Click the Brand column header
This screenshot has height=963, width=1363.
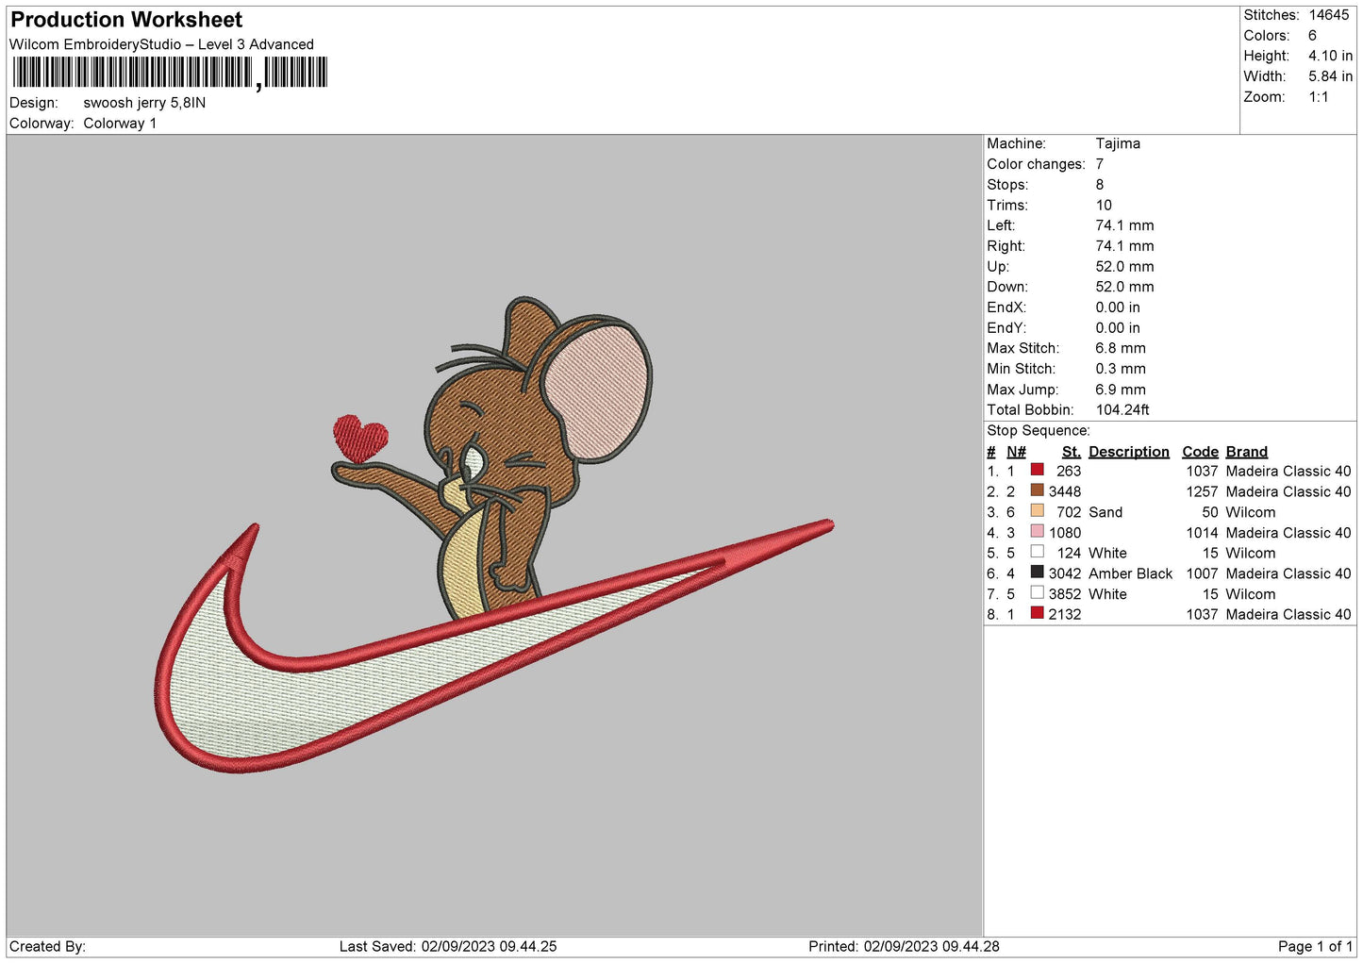1246,452
